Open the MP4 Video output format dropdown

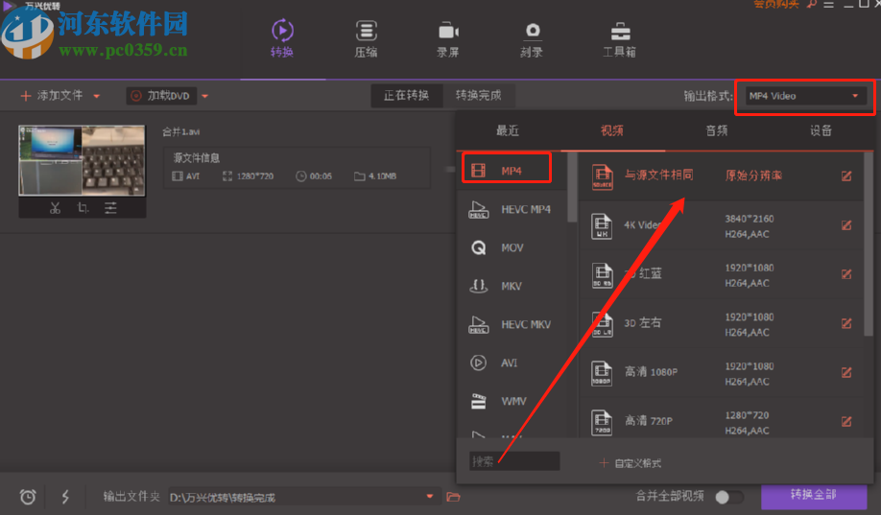tap(804, 96)
